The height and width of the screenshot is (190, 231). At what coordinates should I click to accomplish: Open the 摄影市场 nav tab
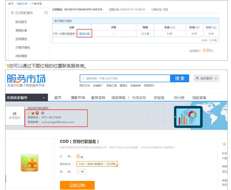point(78,98)
